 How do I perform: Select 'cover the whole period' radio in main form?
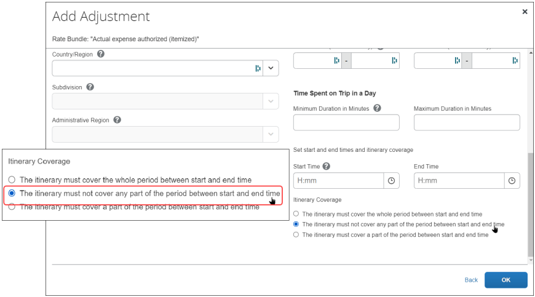296,214
